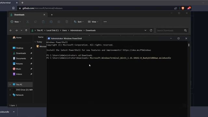Click This PC in the address breadcrumb

point(40,30)
